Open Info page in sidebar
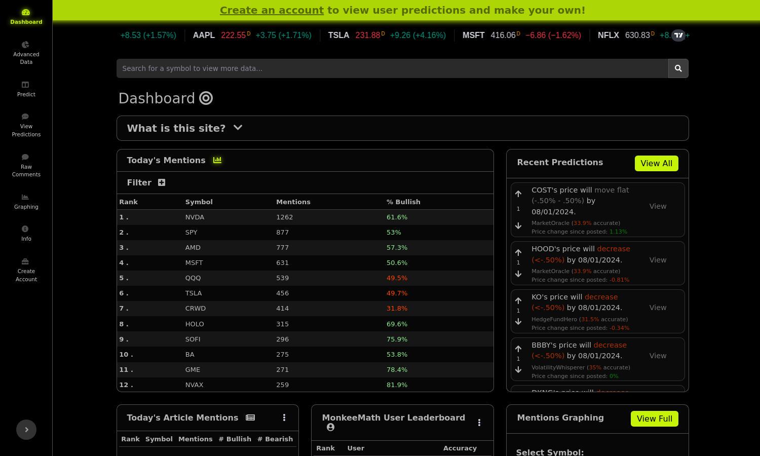This screenshot has height=456, width=760. [26, 233]
